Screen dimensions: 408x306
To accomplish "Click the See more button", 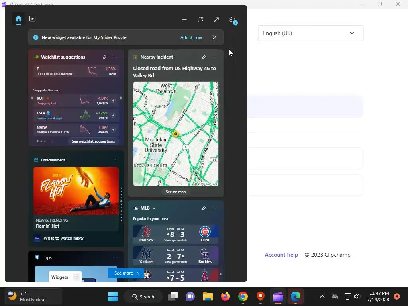I will click(x=126, y=273).
